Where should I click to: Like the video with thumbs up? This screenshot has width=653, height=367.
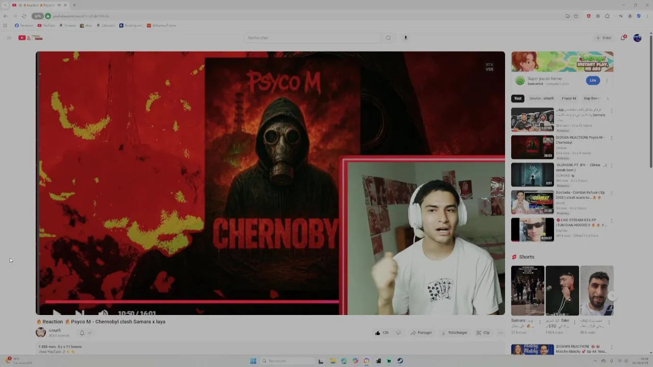382,333
